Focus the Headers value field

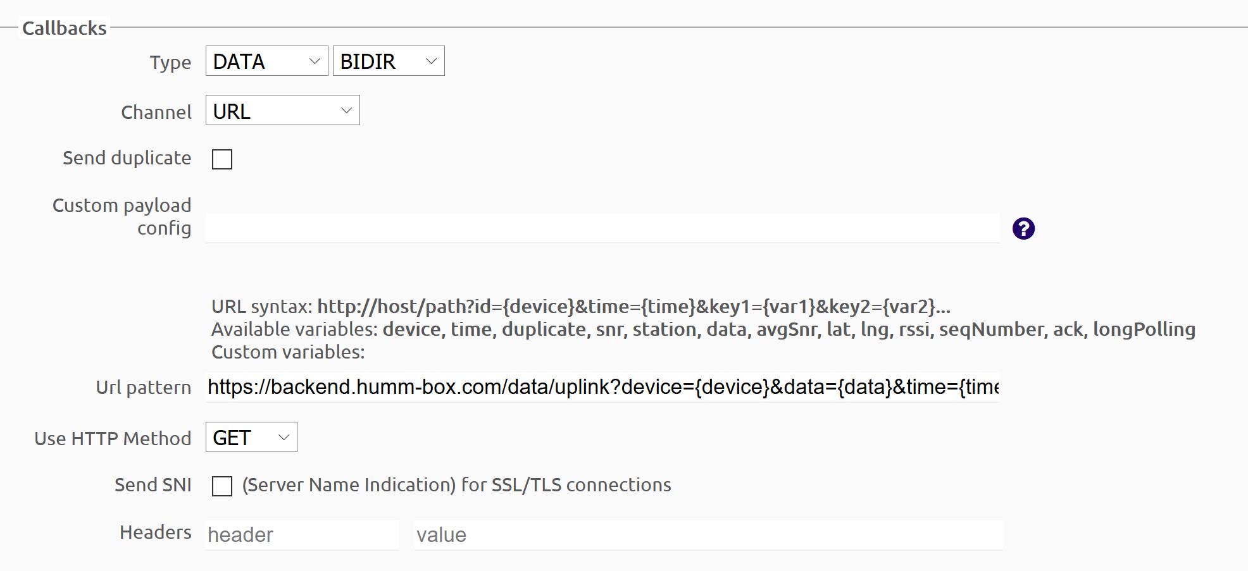point(708,535)
